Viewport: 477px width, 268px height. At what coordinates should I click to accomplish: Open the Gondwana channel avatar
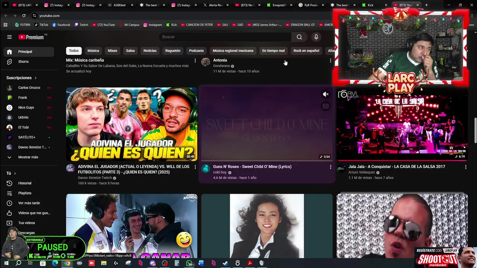click(x=206, y=62)
